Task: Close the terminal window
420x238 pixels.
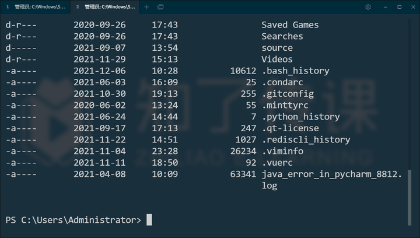Action: click(414, 7)
